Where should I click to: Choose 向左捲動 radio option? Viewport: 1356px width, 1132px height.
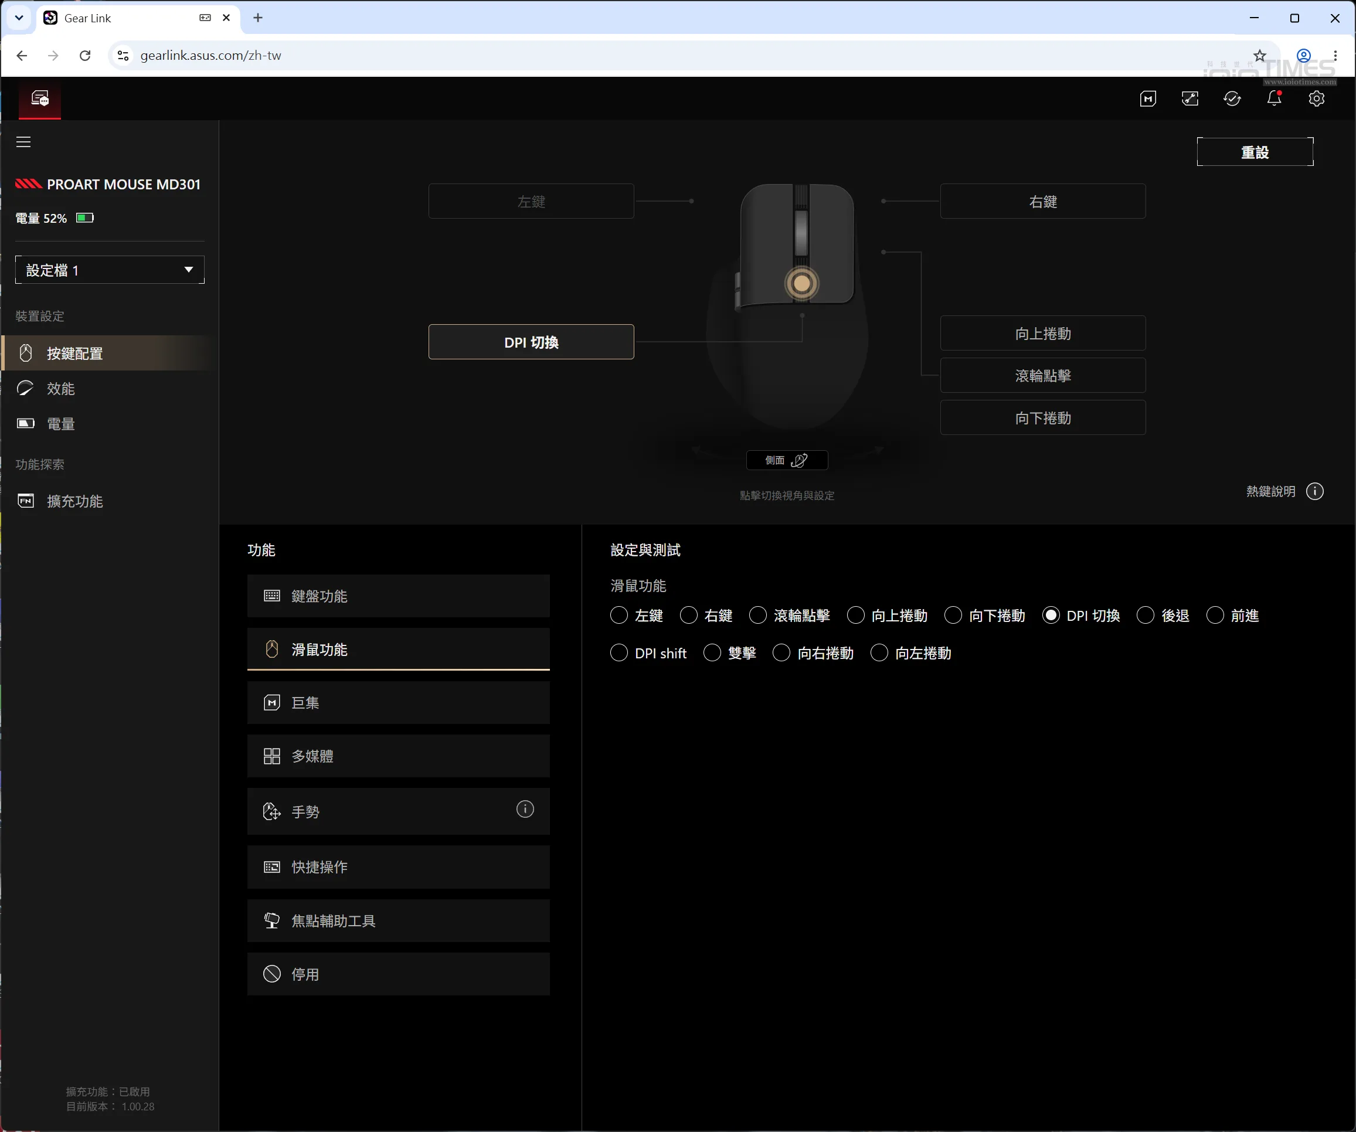879,653
